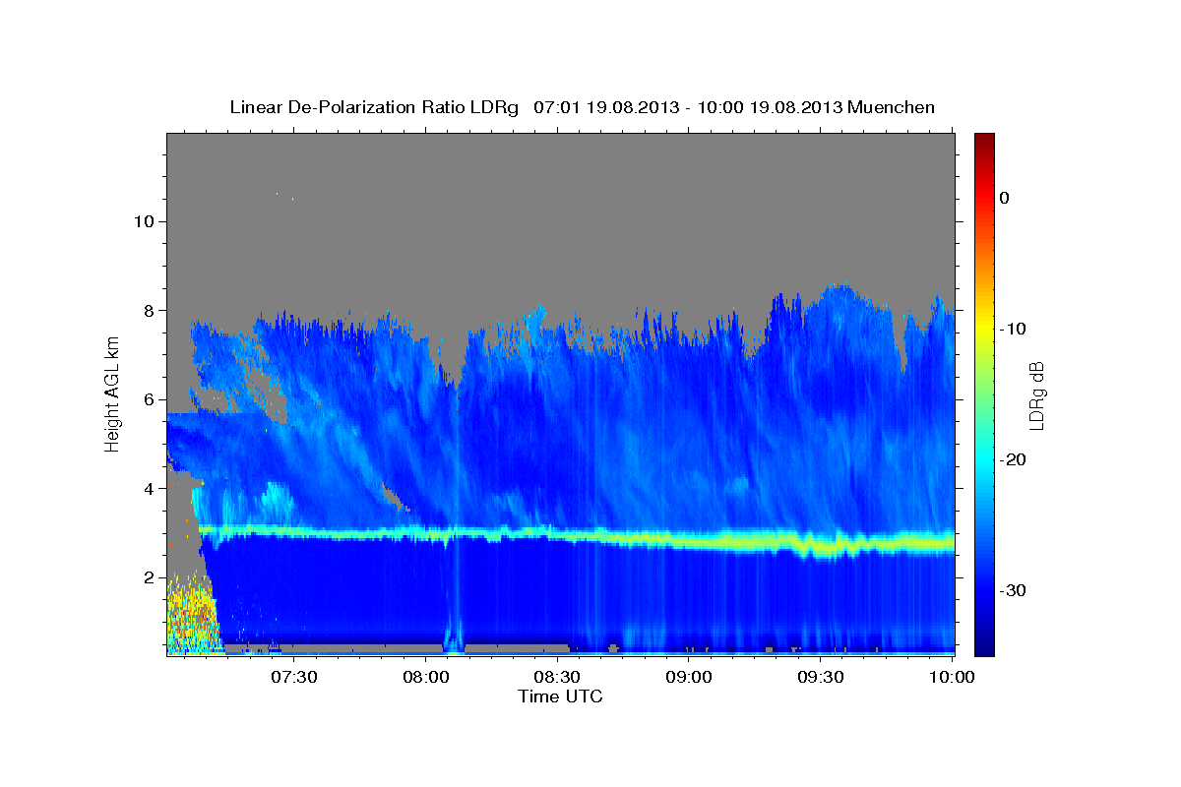Click the colorbar tick label -20

click(1014, 459)
